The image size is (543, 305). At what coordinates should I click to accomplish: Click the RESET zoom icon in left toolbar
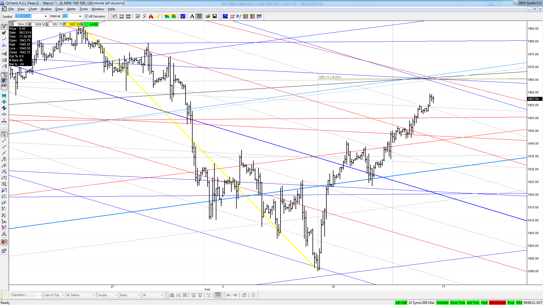(x=4, y=121)
